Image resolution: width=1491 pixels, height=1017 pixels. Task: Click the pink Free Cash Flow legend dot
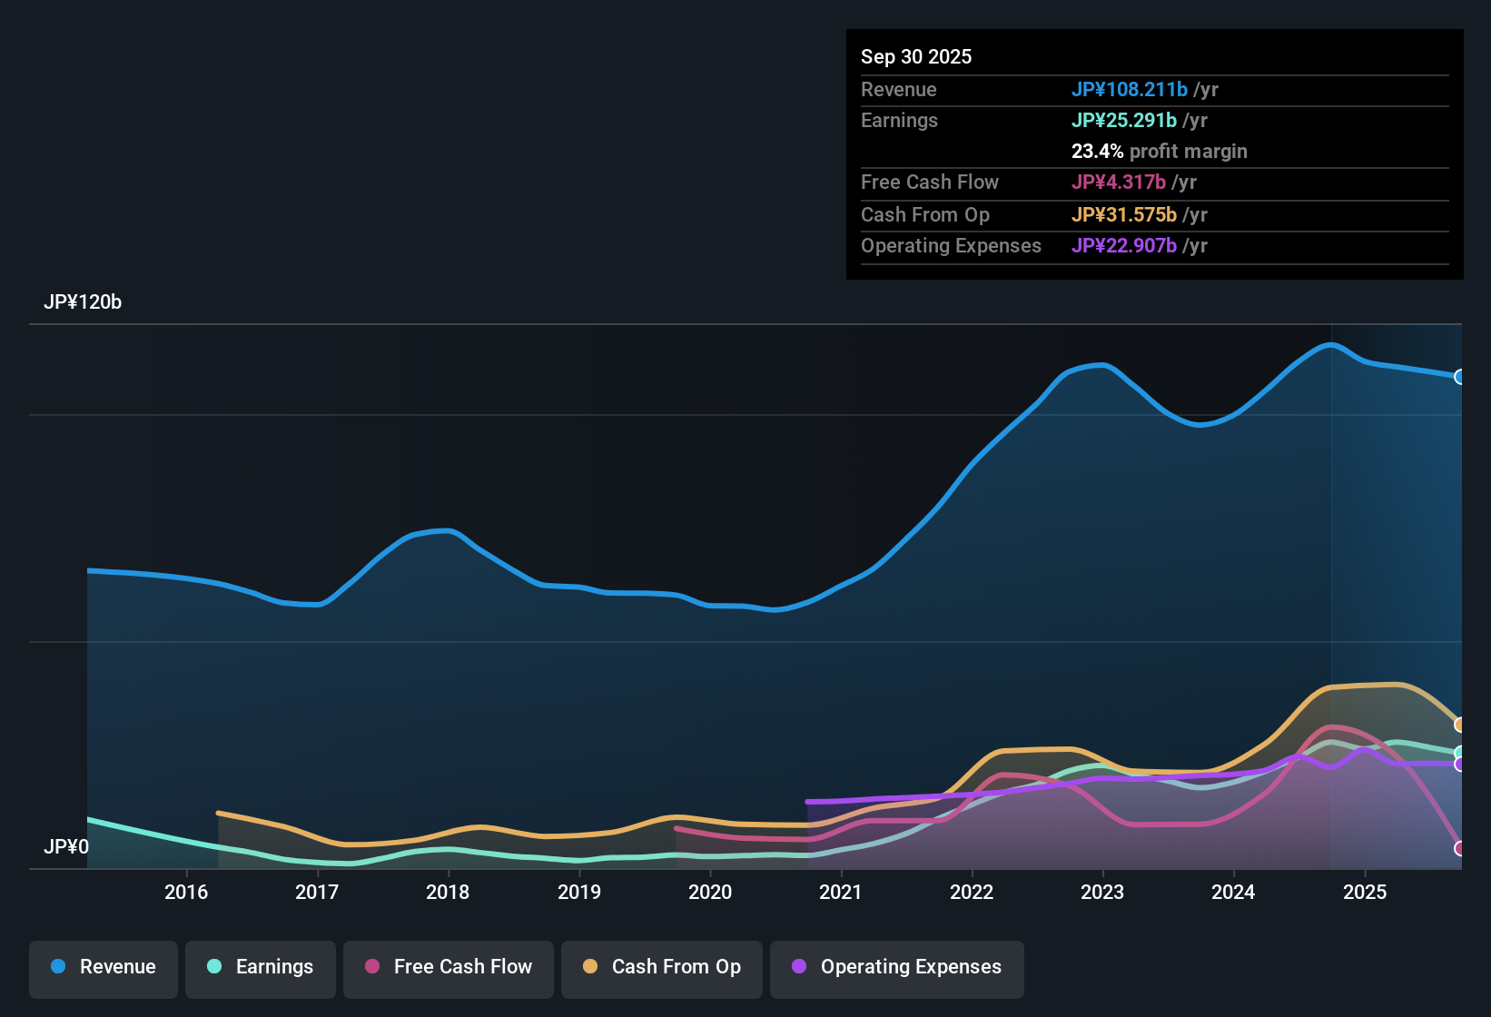(x=372, y=967)
